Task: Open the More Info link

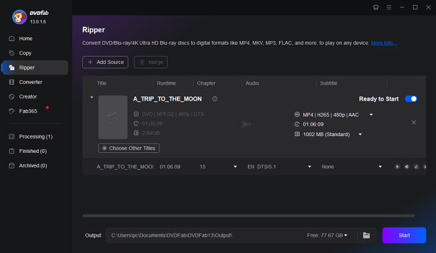Action: pyautogui.click(x=384, y=43)
